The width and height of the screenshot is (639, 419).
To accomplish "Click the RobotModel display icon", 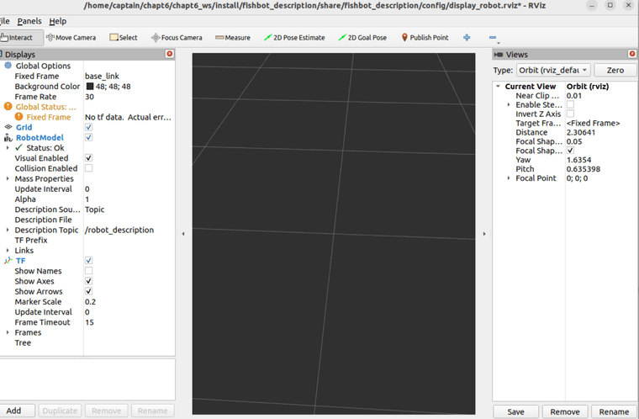I will (8, 137).
